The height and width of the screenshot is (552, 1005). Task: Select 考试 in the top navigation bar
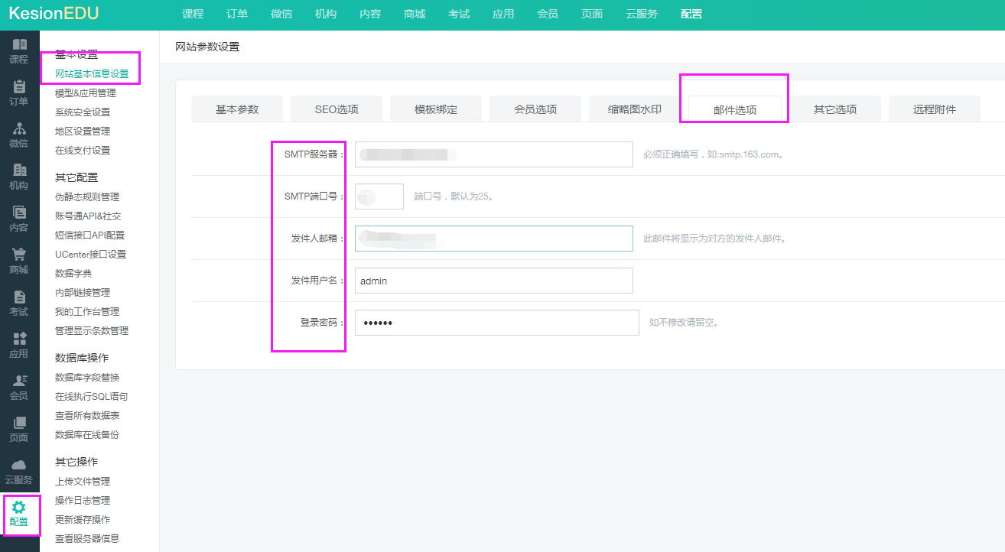(x=459, y=14)
